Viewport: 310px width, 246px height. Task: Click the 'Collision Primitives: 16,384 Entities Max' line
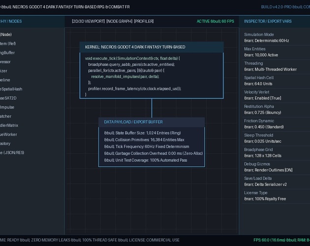[144, 140]
